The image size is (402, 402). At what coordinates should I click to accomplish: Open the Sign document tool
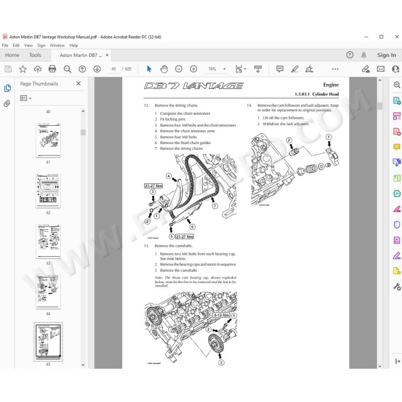(310, 69)
